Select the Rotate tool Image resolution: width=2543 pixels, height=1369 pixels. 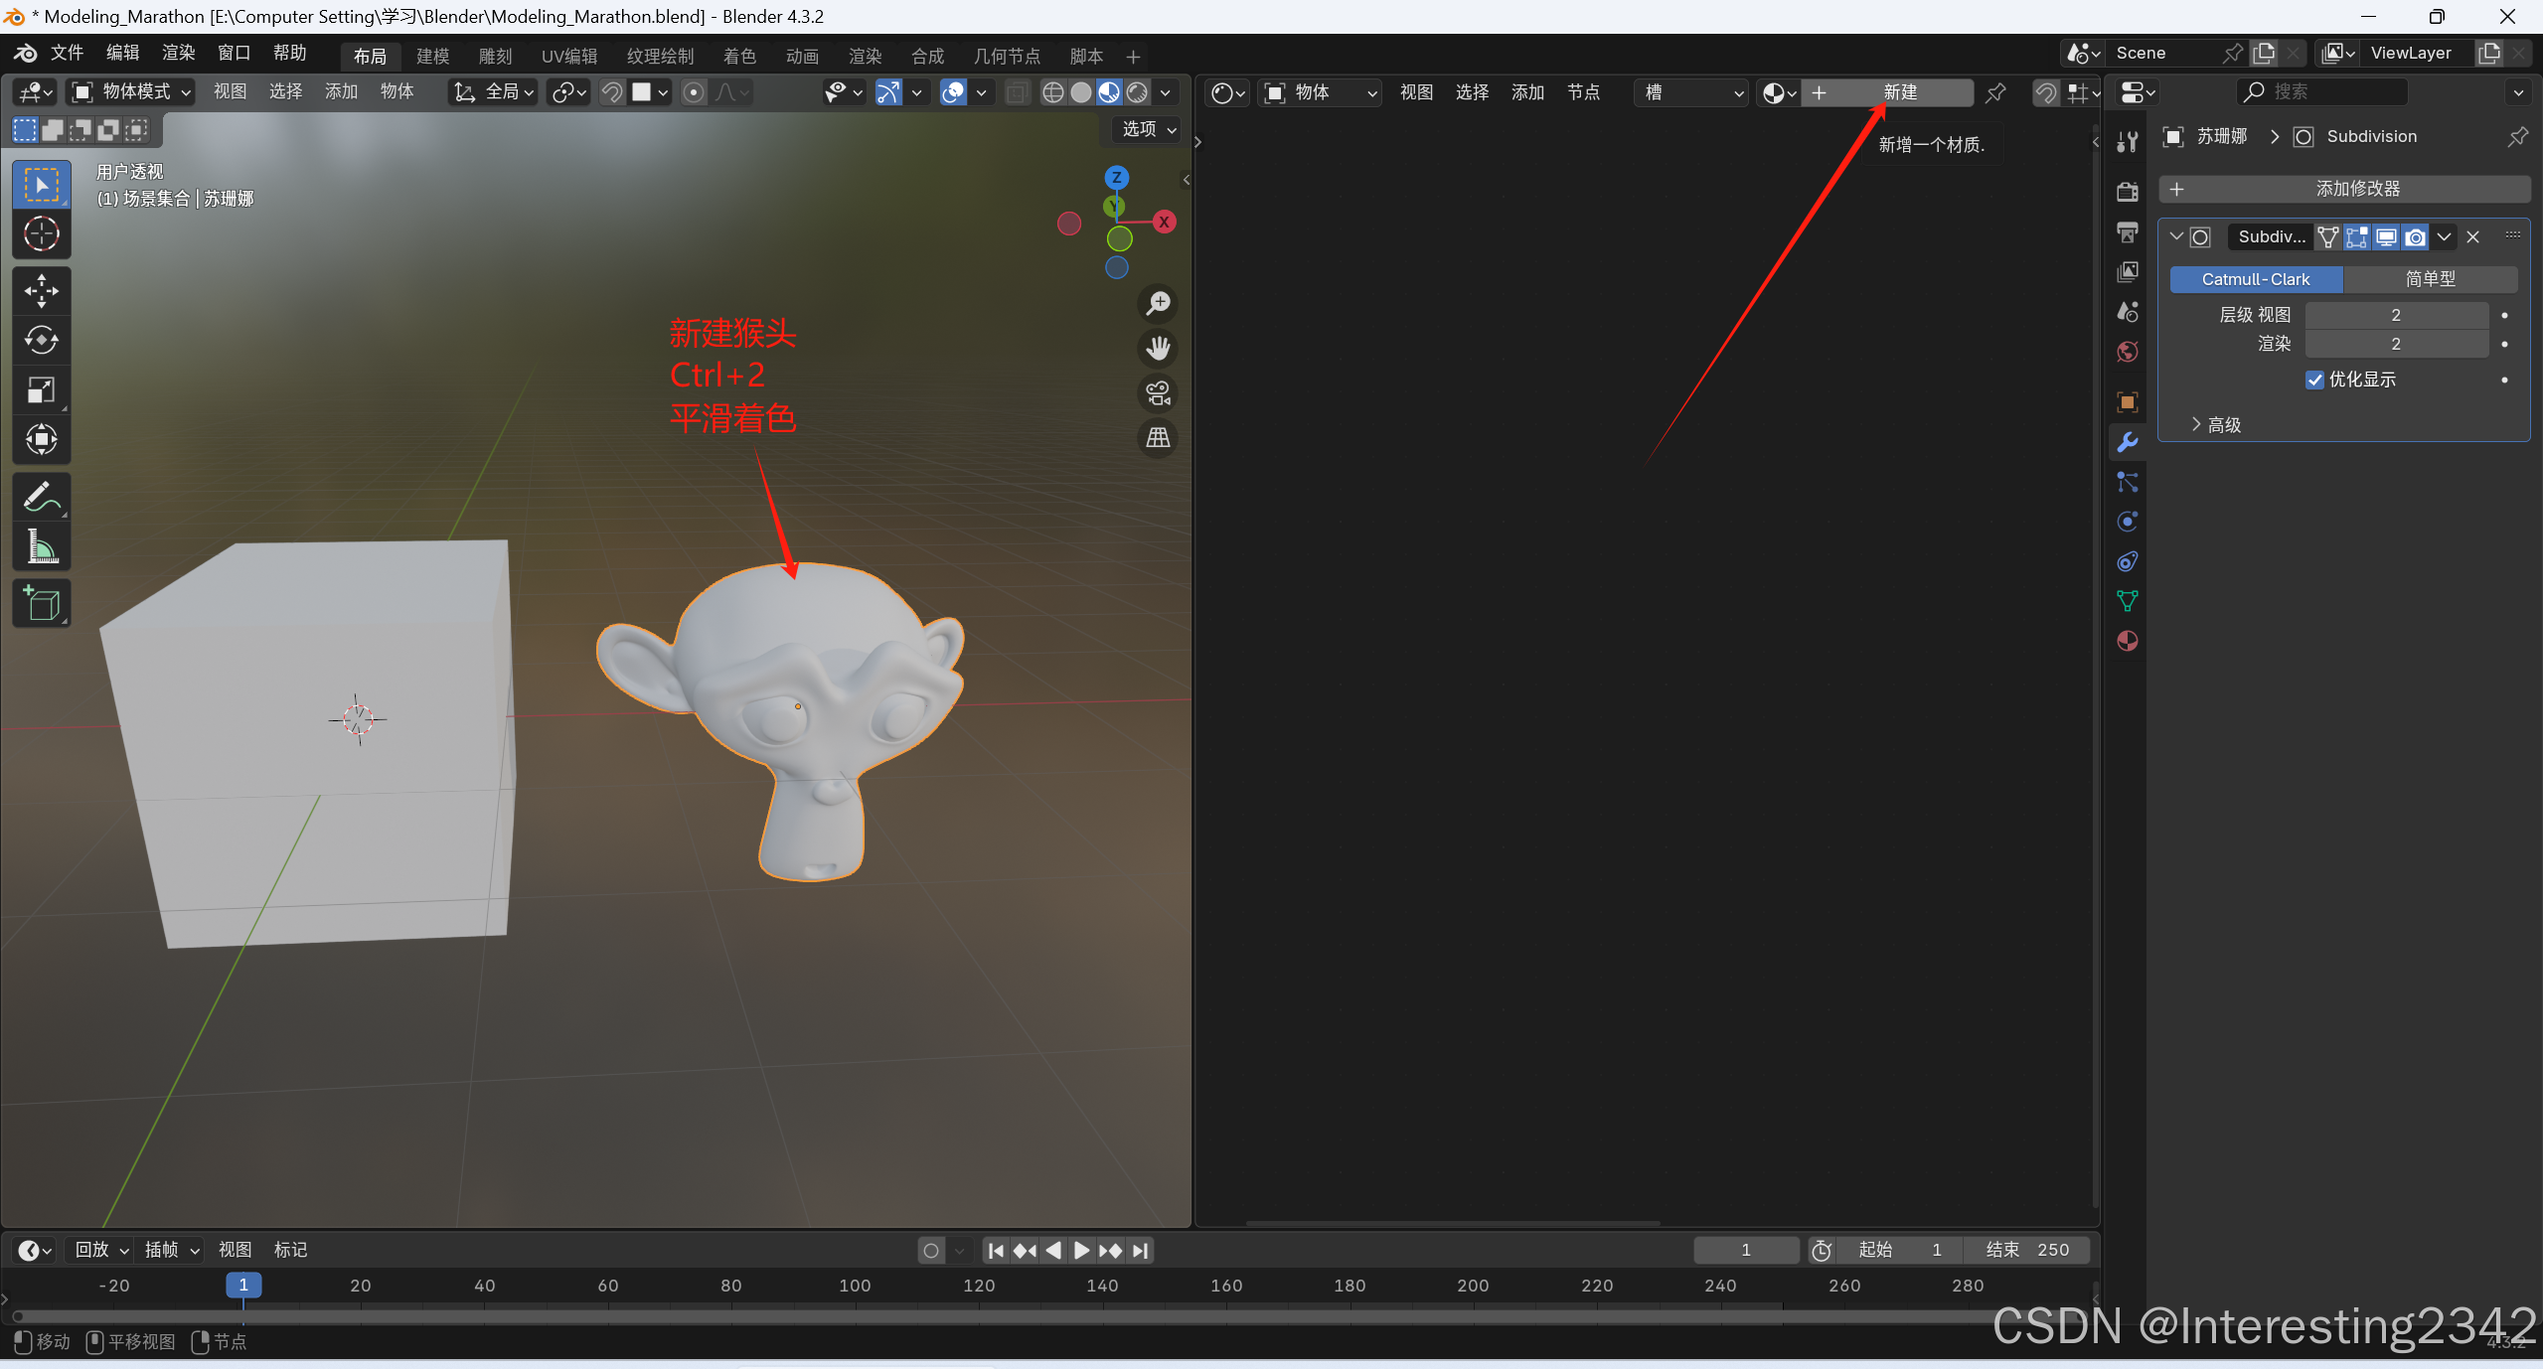(x=41, y=340)
